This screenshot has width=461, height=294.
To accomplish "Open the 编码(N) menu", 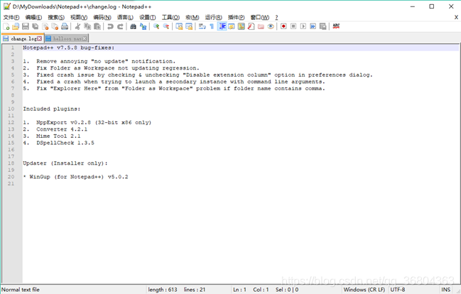I will pyautogui.click(x=102, y=17).
